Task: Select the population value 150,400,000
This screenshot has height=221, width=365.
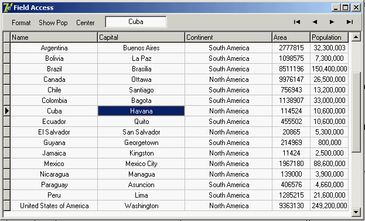Action: [329, 69]
